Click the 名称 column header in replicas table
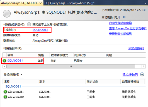This screenshot has width=148, height=107. [x=22, y=55]
